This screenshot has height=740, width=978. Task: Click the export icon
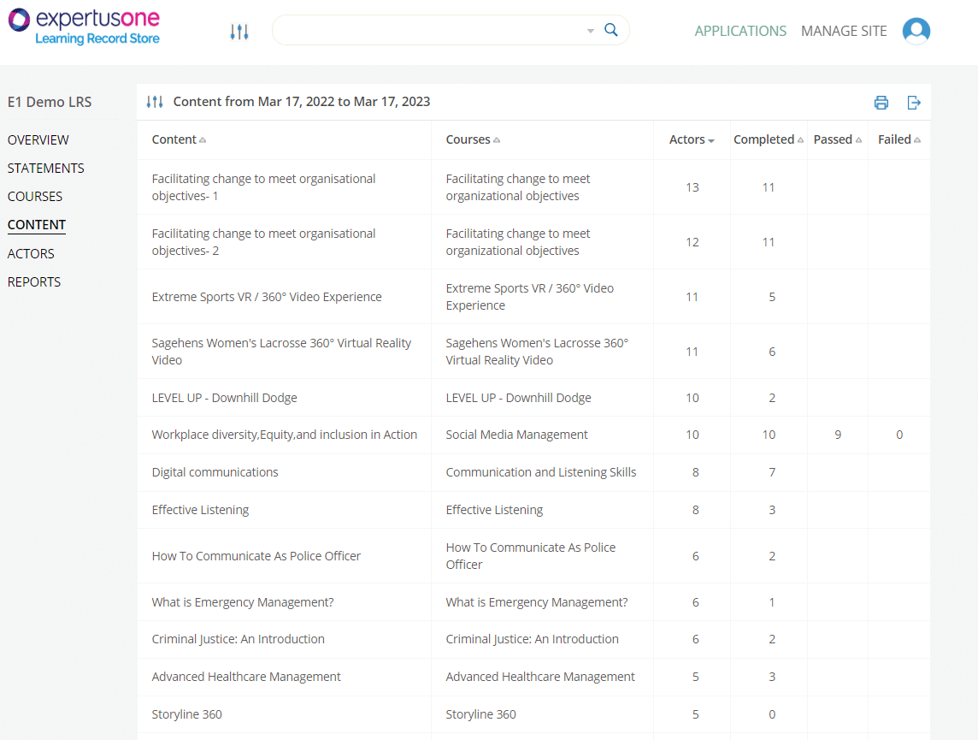click(x=914, y=103)
